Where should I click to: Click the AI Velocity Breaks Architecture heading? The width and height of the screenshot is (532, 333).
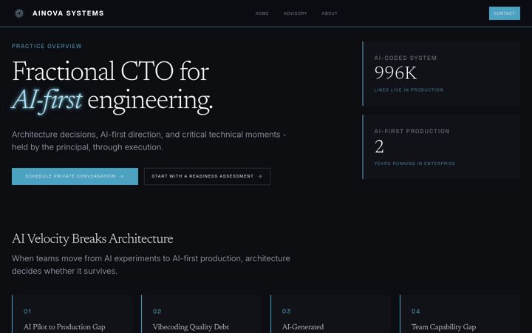coord(92,238)
